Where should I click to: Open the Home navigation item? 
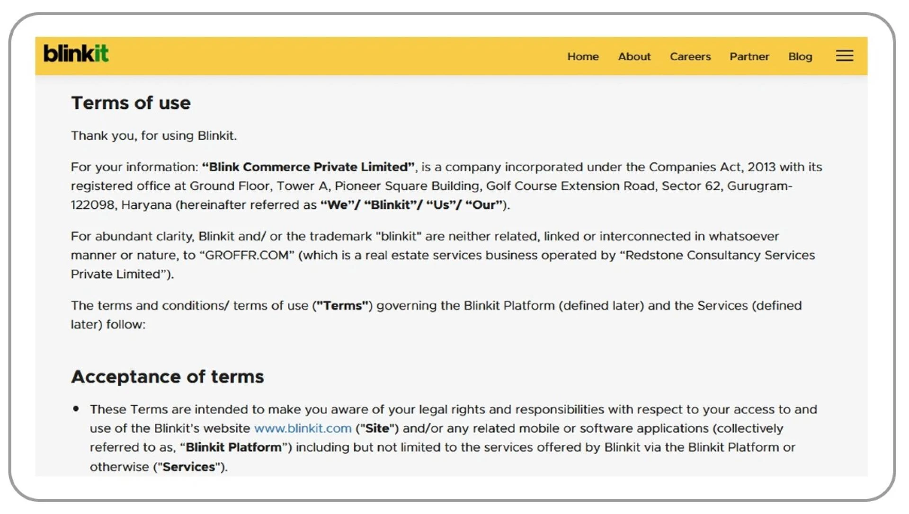tap(583, 56)
